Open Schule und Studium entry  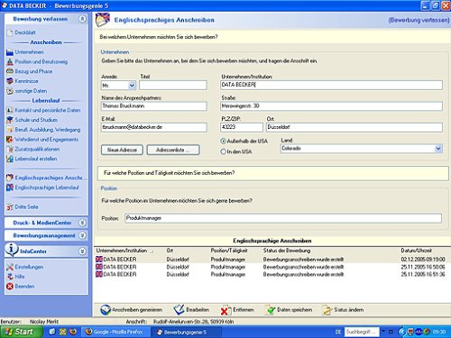click(x=32, y=120)
